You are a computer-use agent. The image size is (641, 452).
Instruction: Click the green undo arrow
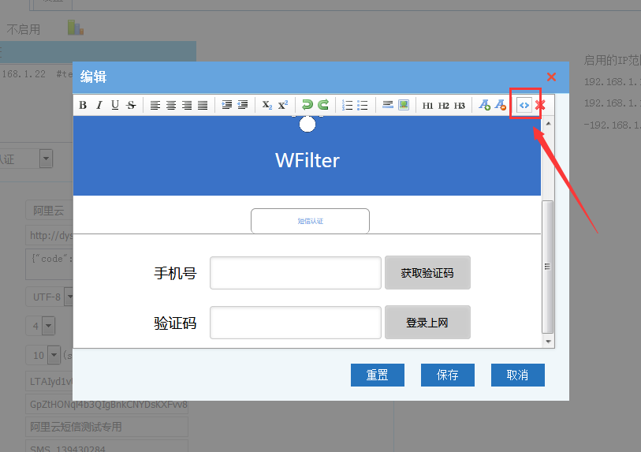pos(307,105)
